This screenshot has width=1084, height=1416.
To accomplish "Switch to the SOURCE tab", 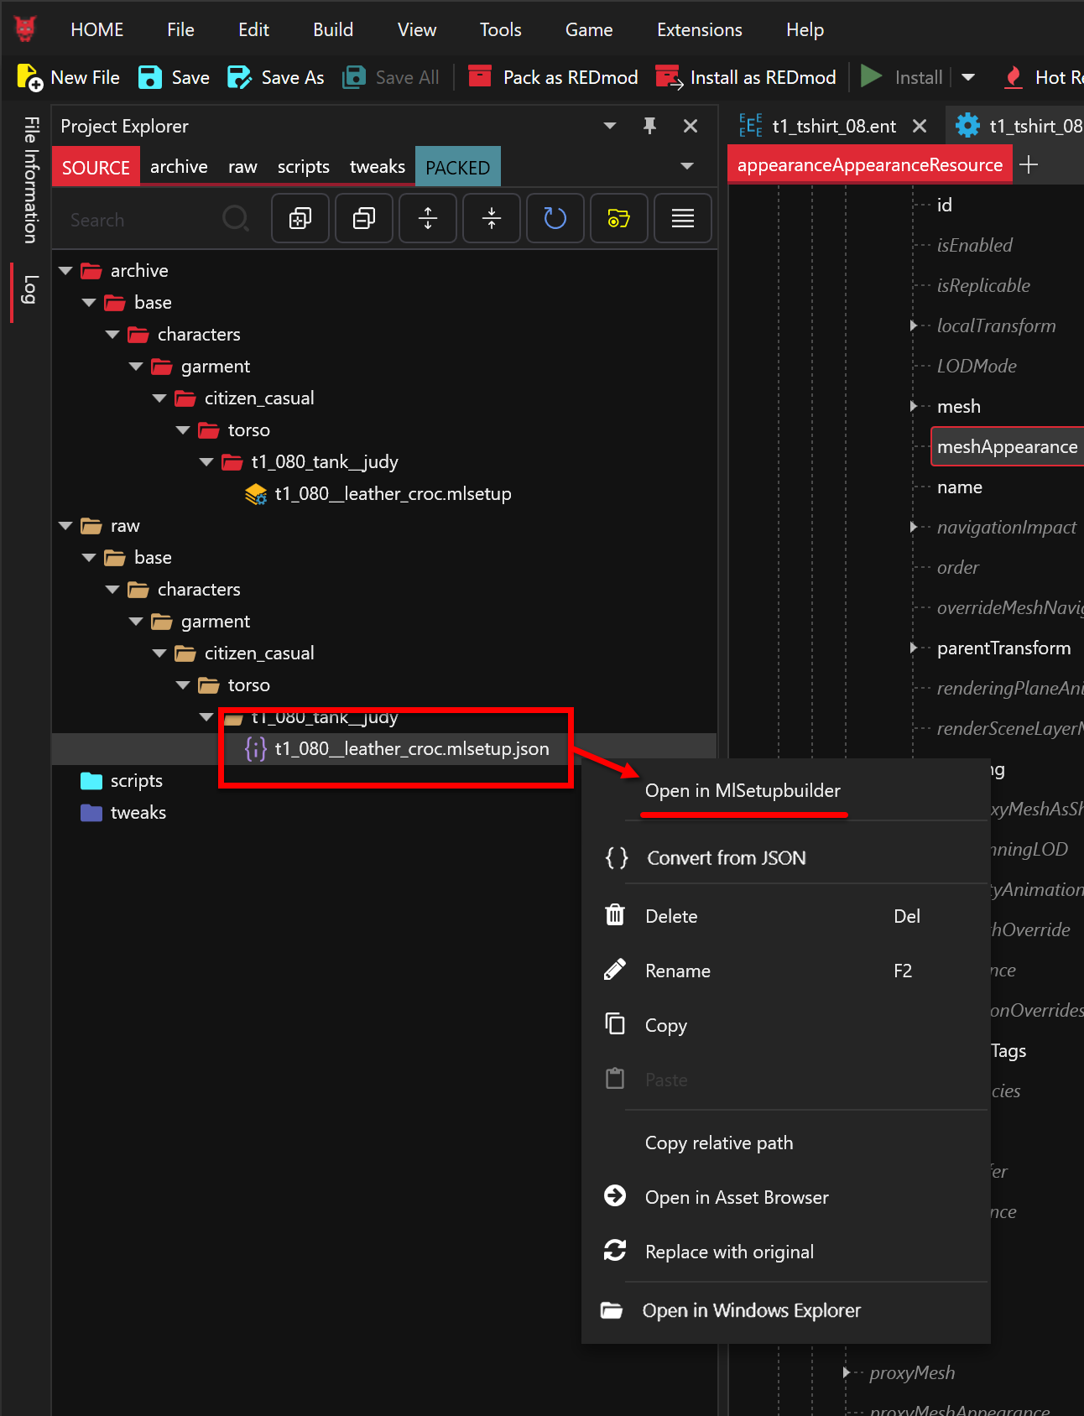I will pos(96,167).
